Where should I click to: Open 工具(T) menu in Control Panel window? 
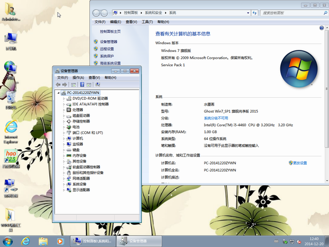147,22
